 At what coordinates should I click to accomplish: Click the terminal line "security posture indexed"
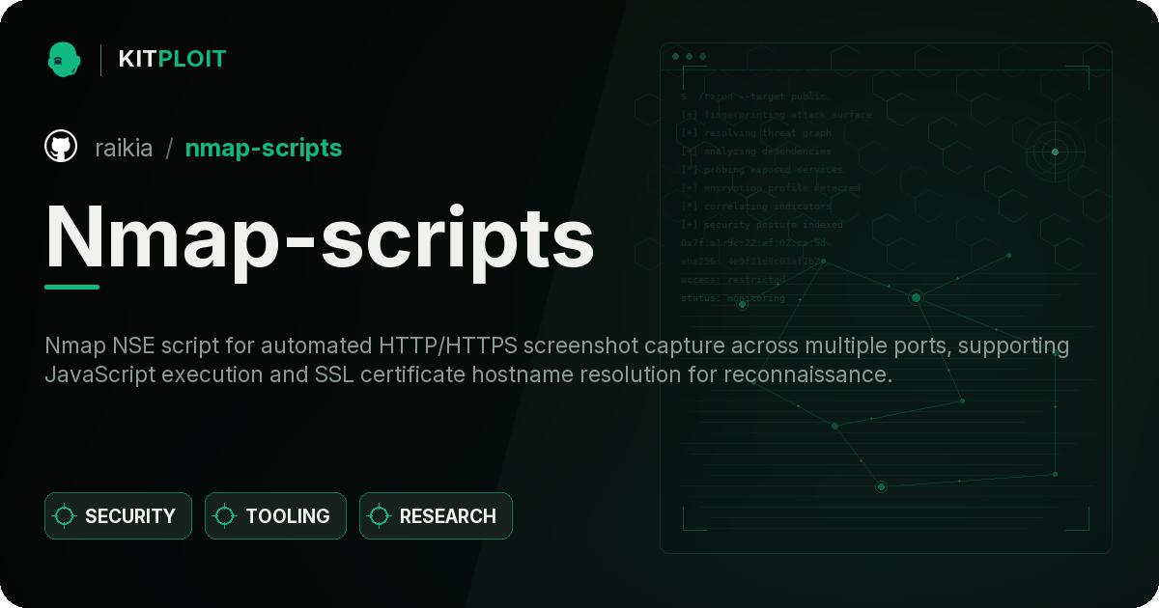click(x=762, y=225)
